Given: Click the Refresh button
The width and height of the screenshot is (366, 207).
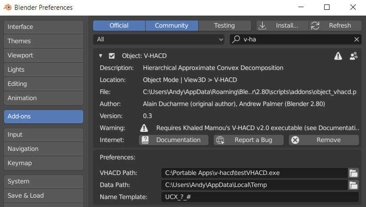Looking at the screenshot, I should pyautogui.click(x=335, y=25).
